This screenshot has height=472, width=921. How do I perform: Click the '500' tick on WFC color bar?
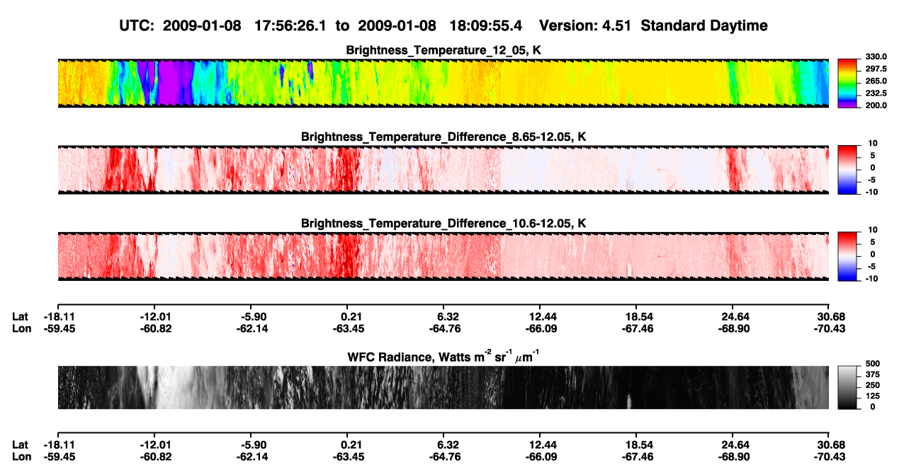coord(872,364)
